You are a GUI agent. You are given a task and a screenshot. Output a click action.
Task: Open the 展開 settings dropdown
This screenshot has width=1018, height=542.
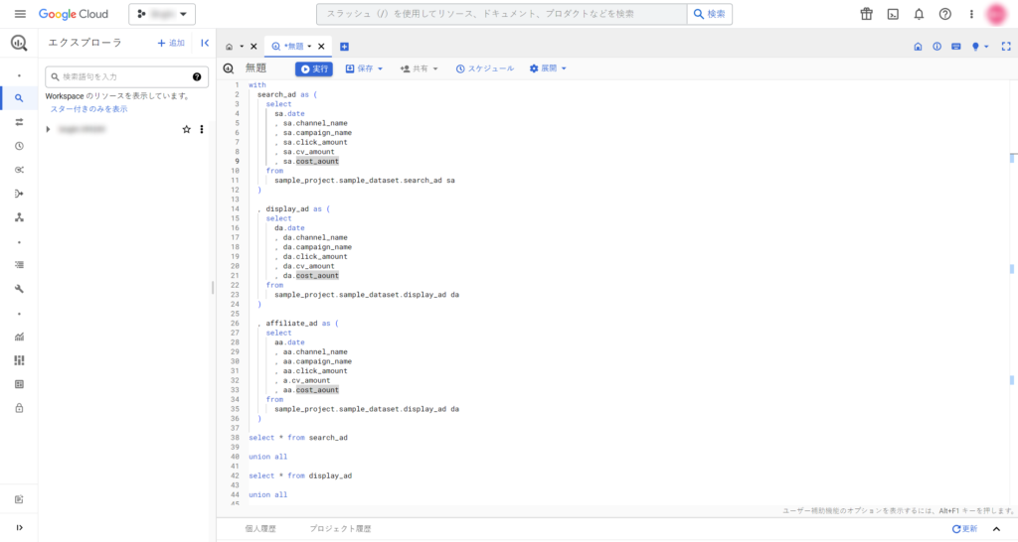click(548, 68)
